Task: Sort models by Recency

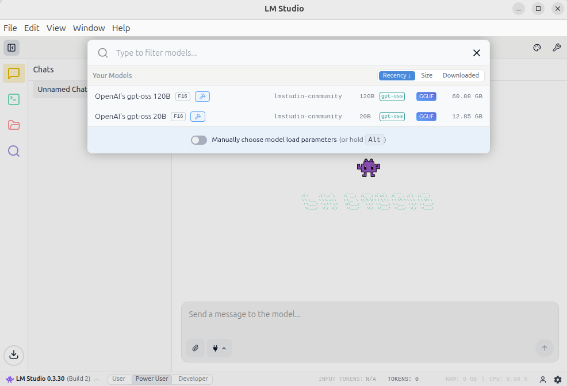Action: click(x=396, y=76)
